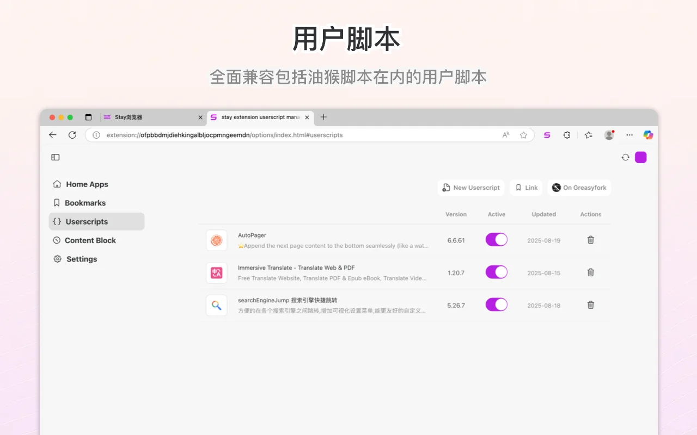Screen dimensions: 697x435
Task: Open the browser profile menu
Action: coord(609,135)
